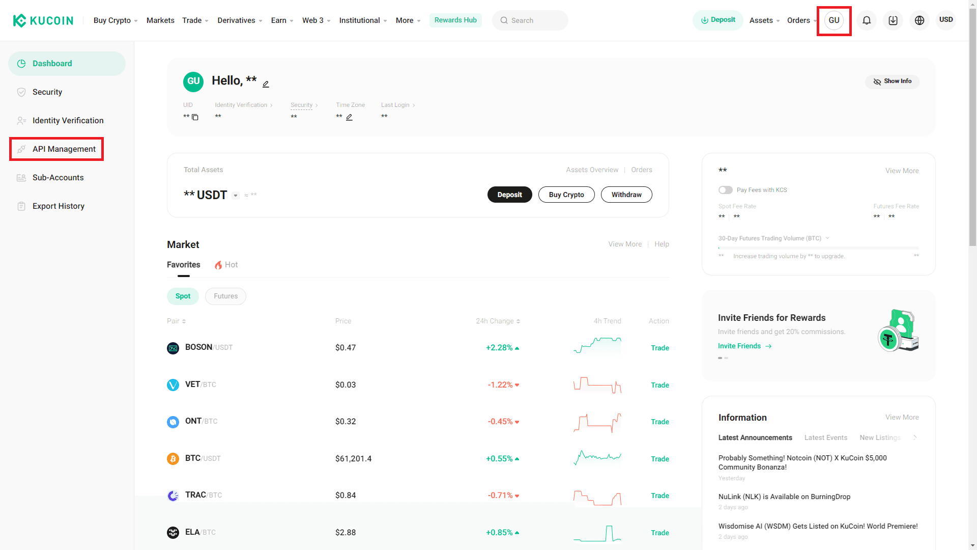The width and height of the screenshot is (977, 550).
Task: Click the Search input field
Action: pyautogui.click(x=530, y=20)
